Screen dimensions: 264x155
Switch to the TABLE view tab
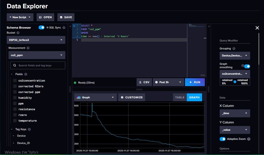[180, 97]
